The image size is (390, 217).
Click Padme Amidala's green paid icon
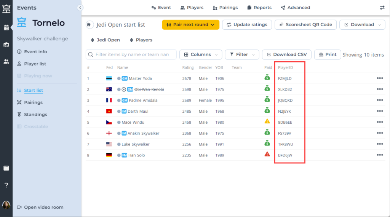pyautogui.click(x=267, y=99)
